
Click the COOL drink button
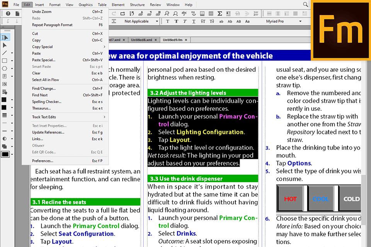click(x=321, y=199)
